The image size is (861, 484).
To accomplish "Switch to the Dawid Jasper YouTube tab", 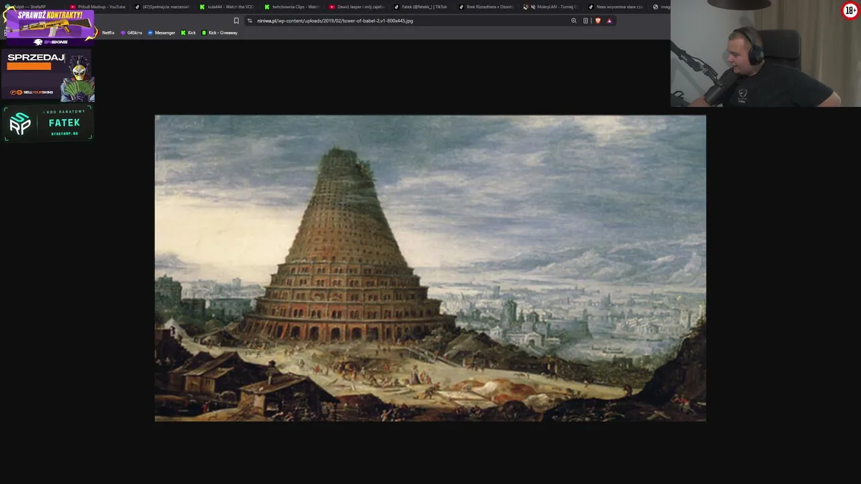I will (357, 7).
